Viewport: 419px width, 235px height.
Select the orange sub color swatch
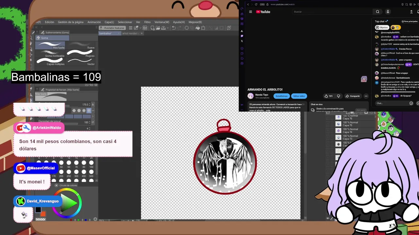point(43,214)
